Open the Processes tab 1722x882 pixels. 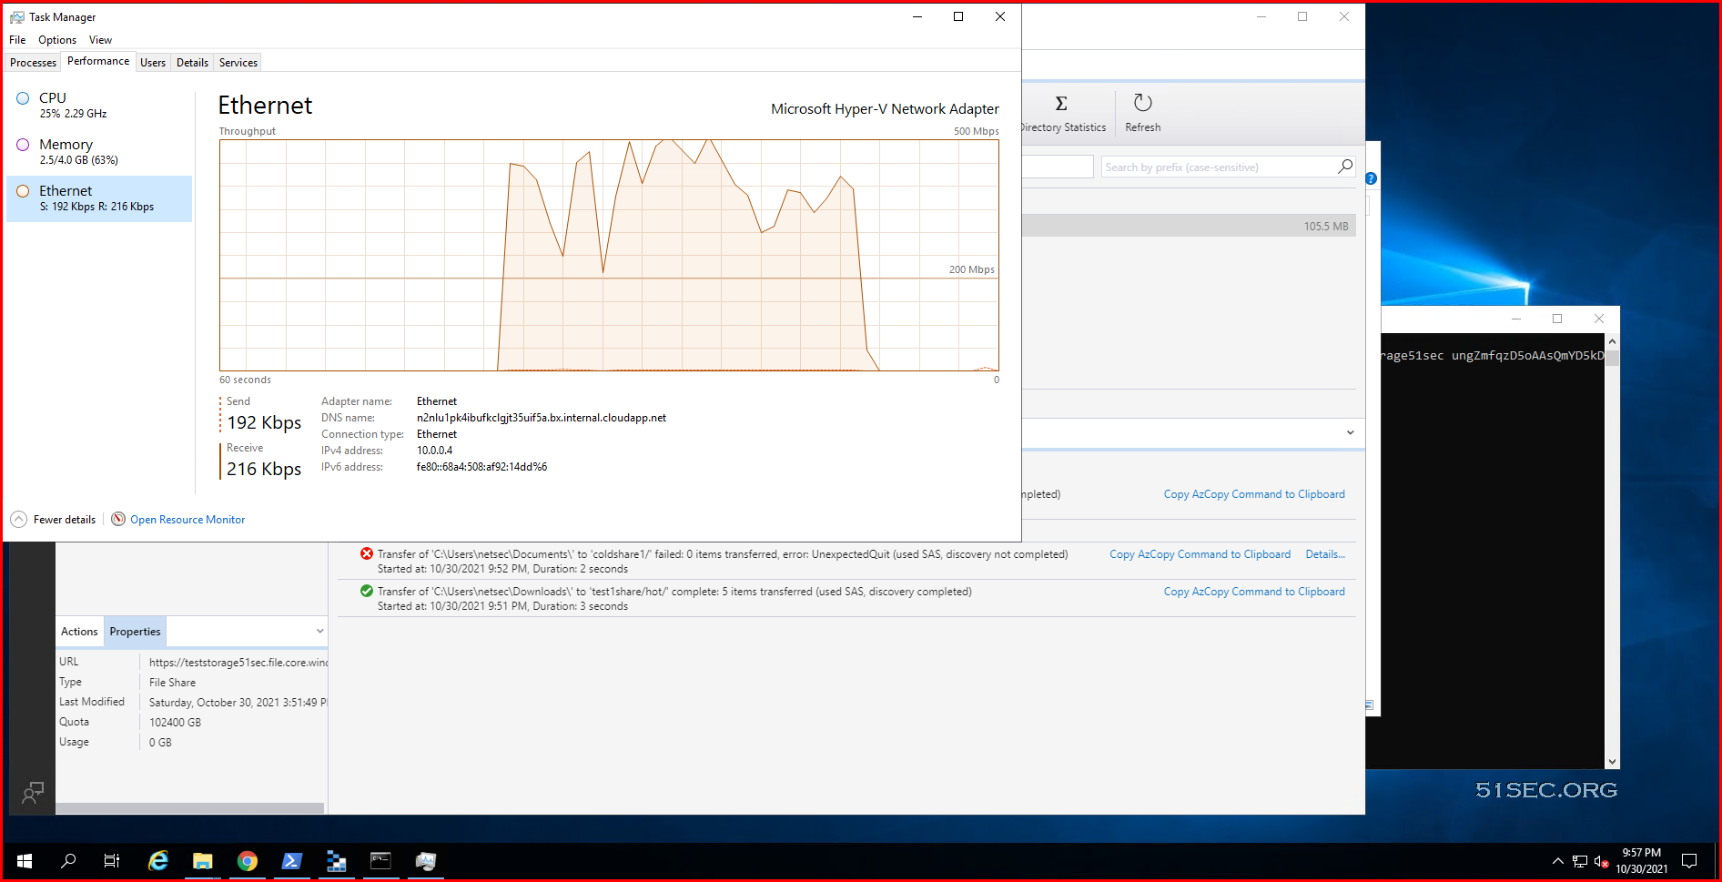tap(33, 63)
